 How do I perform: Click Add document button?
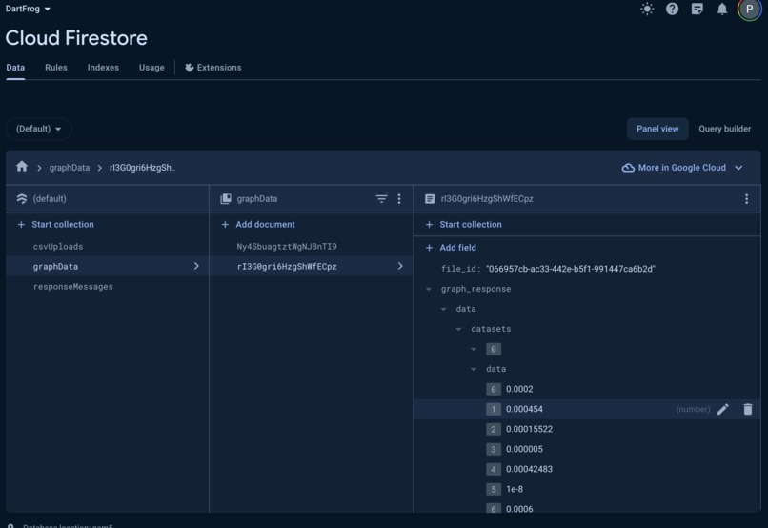[258, 224]
